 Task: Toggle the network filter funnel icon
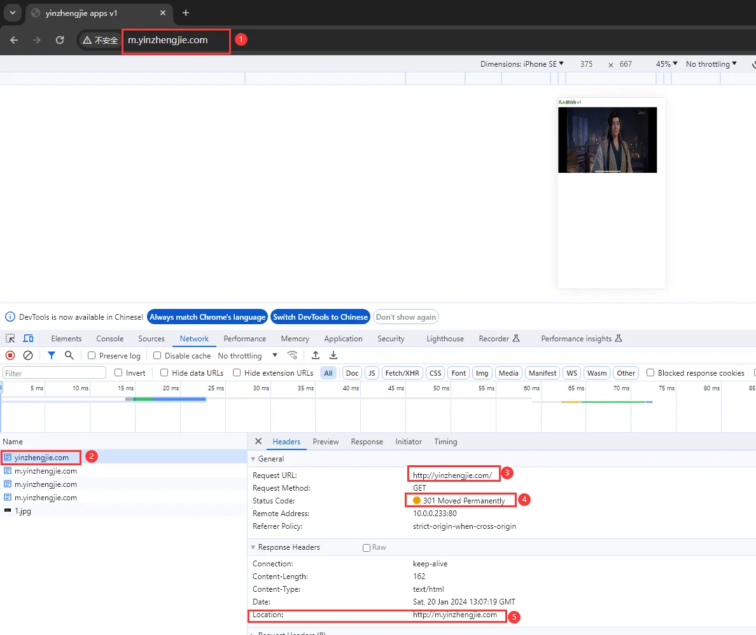click(x=51, y=355)
